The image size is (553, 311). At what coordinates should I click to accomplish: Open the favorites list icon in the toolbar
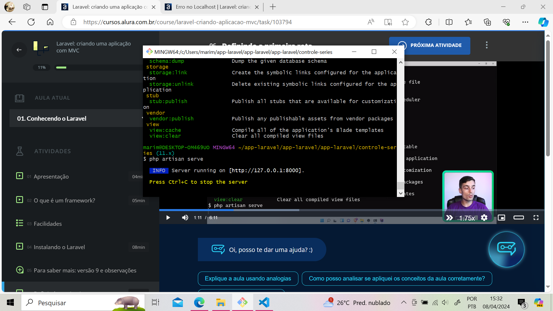468,22
